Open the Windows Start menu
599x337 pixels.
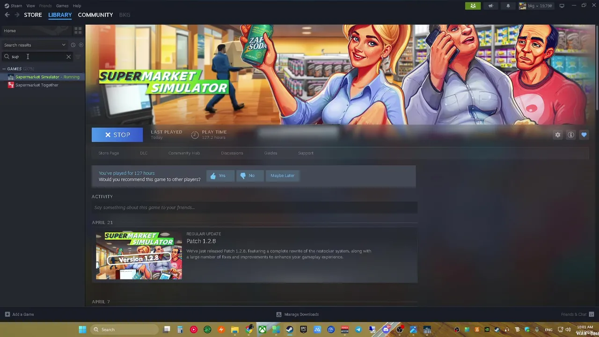click(x=82, y=330)
